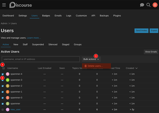
Task: Click the spammer-0 avatar
Action: point(8,98)
